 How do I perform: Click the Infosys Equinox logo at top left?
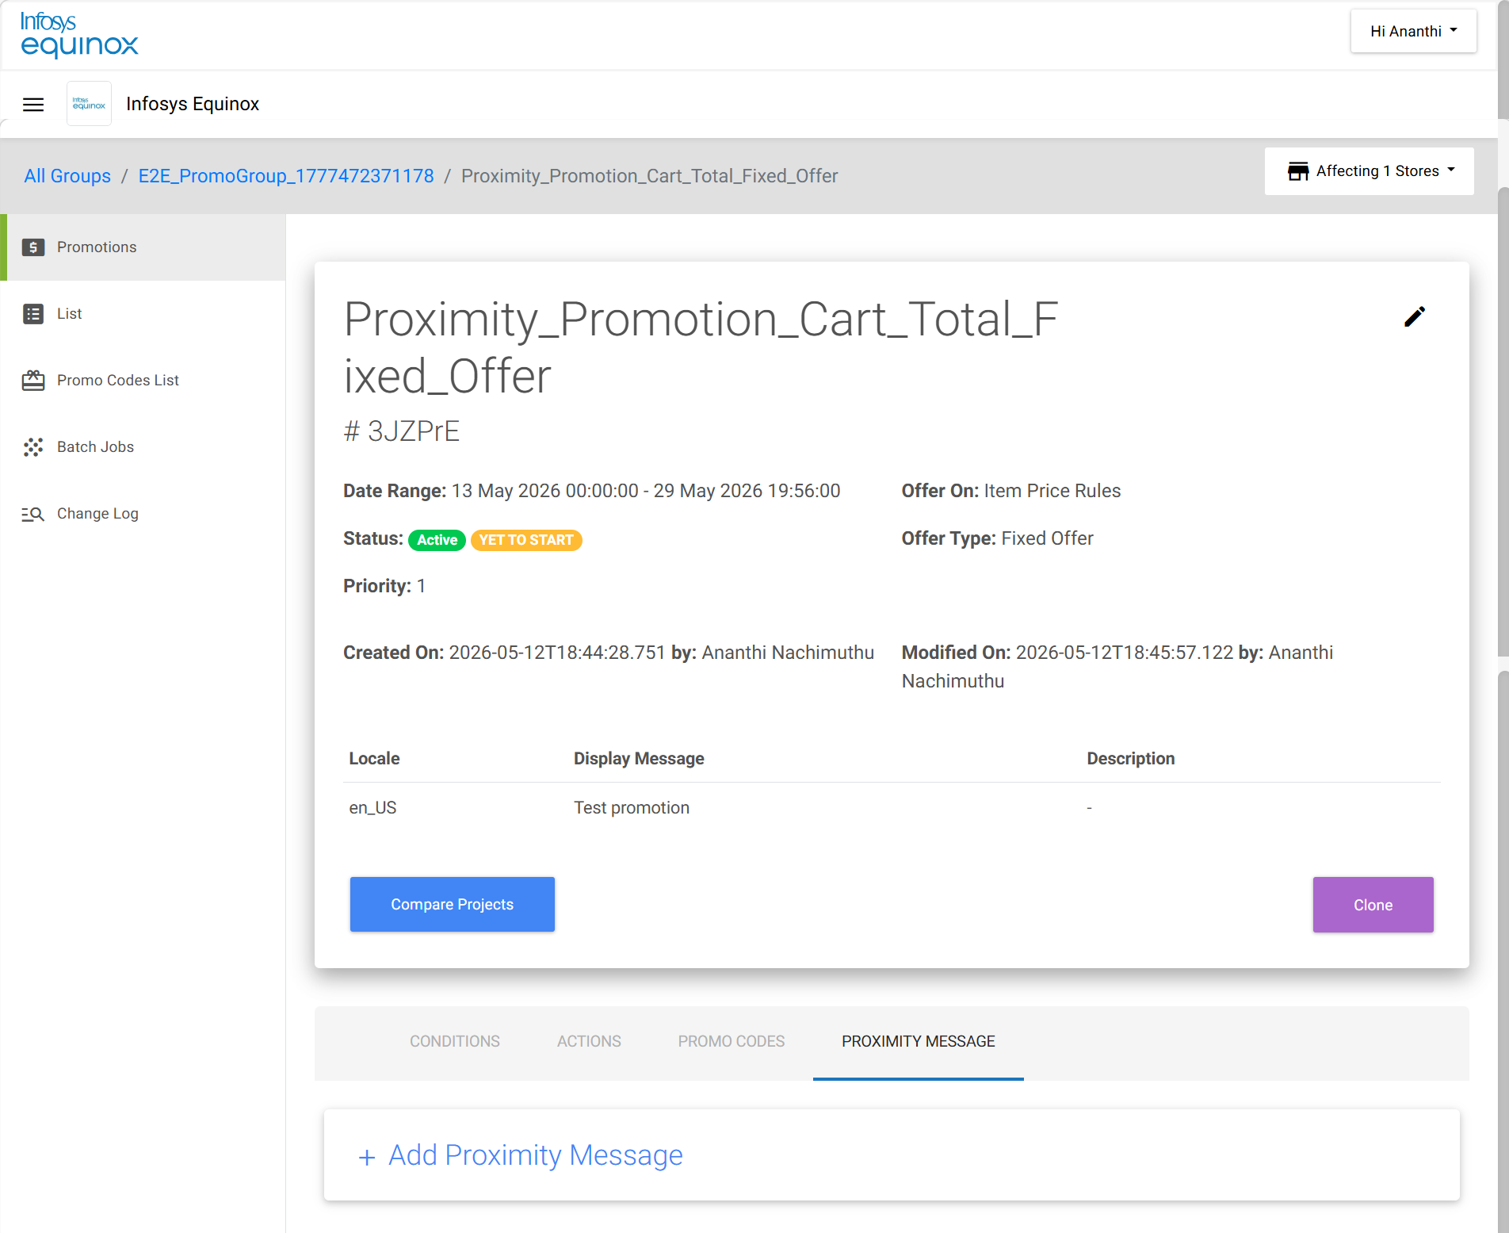tap(79, 35)
